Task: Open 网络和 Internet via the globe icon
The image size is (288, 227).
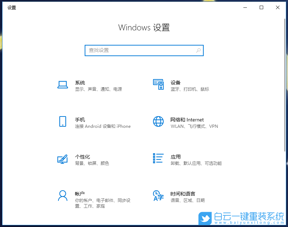Action: click(x=158, y=121)
